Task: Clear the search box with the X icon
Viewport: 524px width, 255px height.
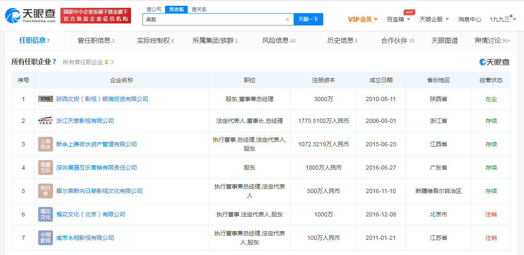Action: (287, 19)
